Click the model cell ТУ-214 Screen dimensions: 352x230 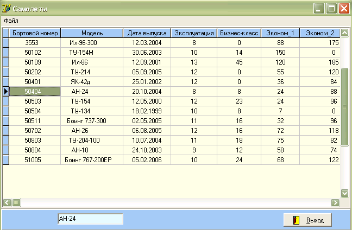coord(92,72)
